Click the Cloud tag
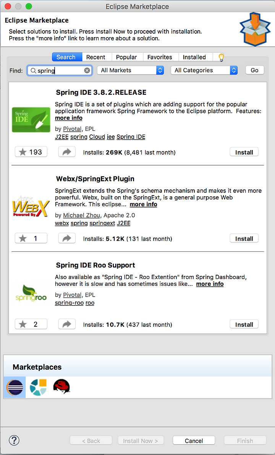Screen dimensions: 275x455 [97, 137]
